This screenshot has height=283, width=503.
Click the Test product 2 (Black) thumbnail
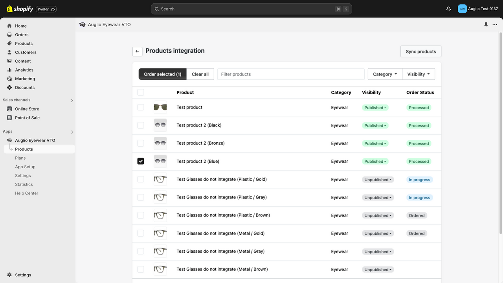pos(160,125)
